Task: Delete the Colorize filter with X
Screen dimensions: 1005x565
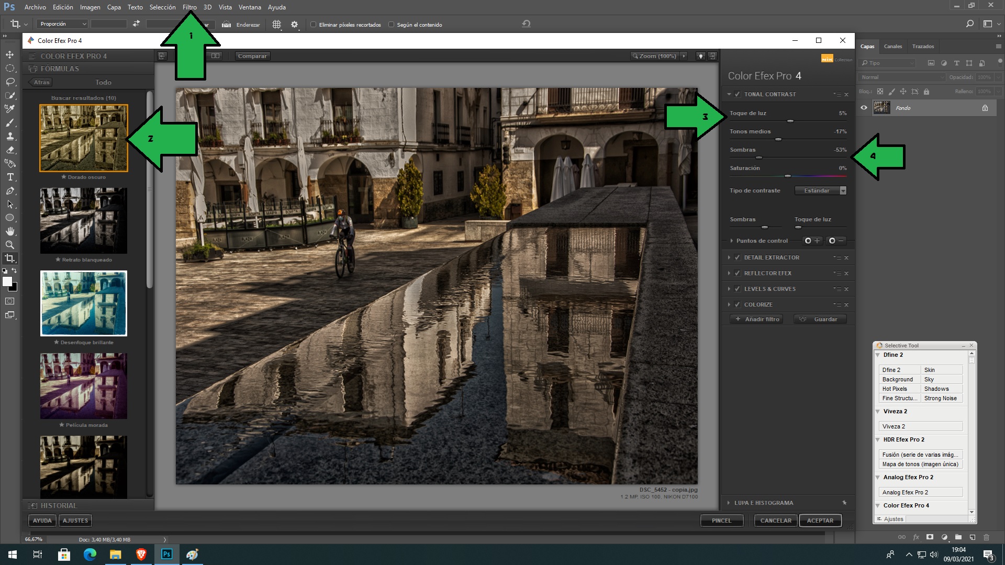Action: (846, 304)
